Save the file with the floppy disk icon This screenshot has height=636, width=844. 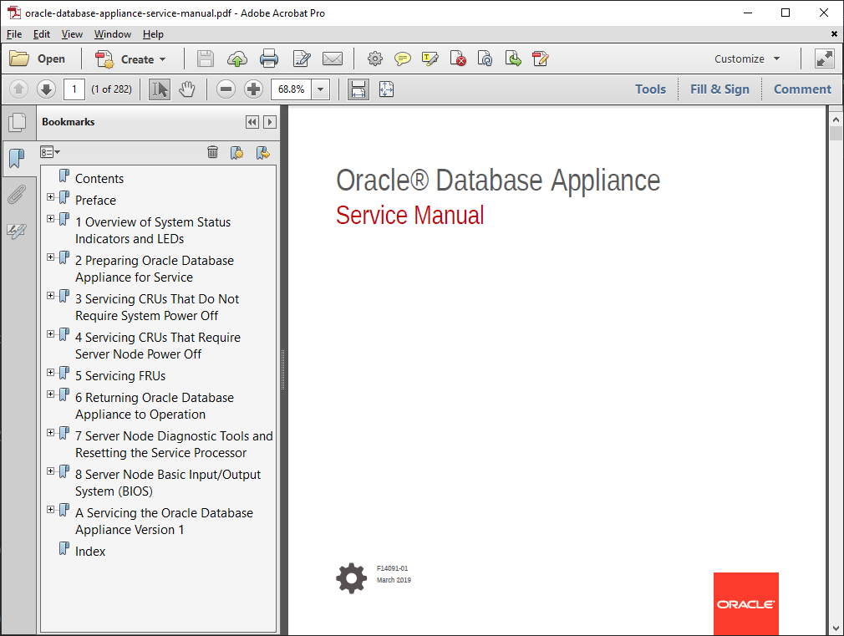205,59
